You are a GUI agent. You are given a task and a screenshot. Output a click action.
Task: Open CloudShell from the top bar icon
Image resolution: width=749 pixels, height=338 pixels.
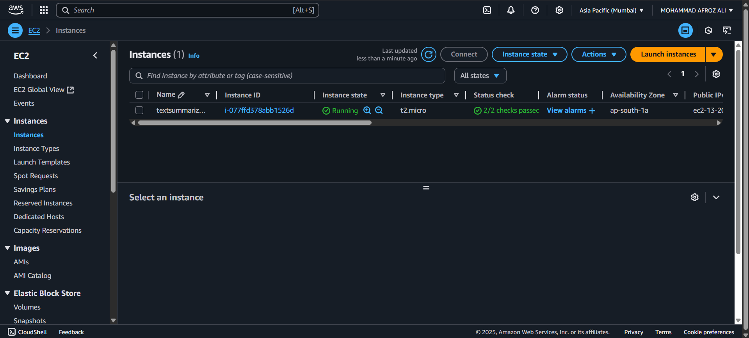pos(487,10)
